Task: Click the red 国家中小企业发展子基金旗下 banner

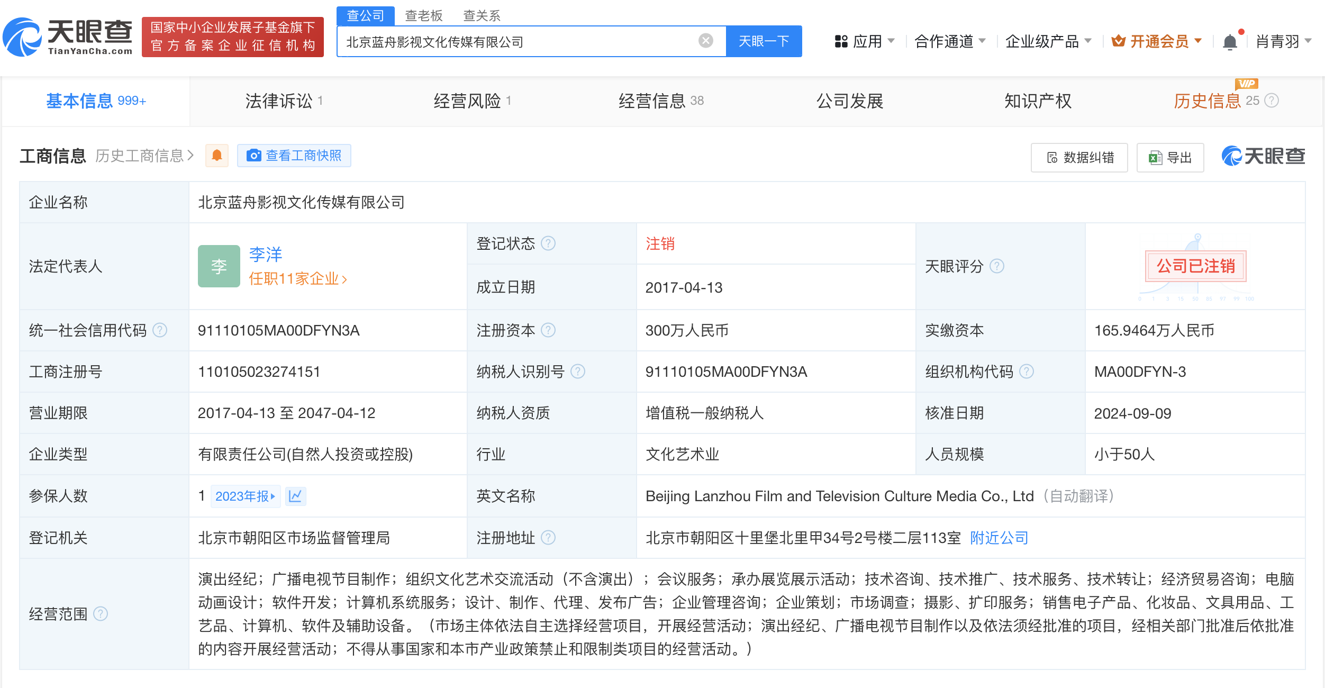Action: tap(233, 37)
